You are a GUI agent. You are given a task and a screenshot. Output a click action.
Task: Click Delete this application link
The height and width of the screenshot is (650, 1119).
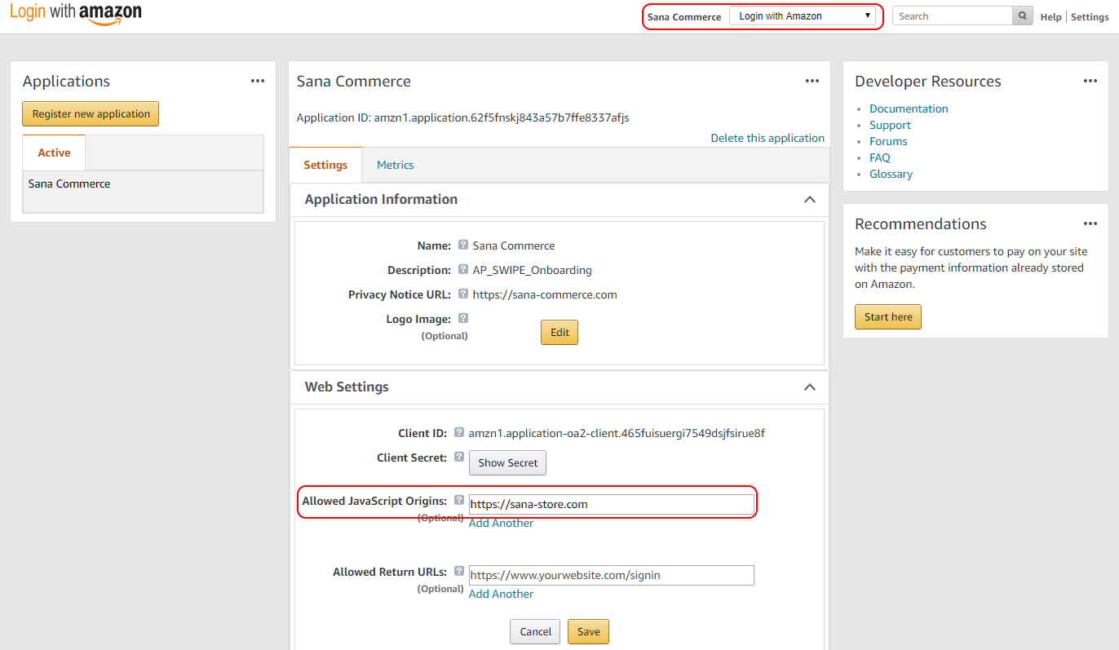click(x=767, y=138)
